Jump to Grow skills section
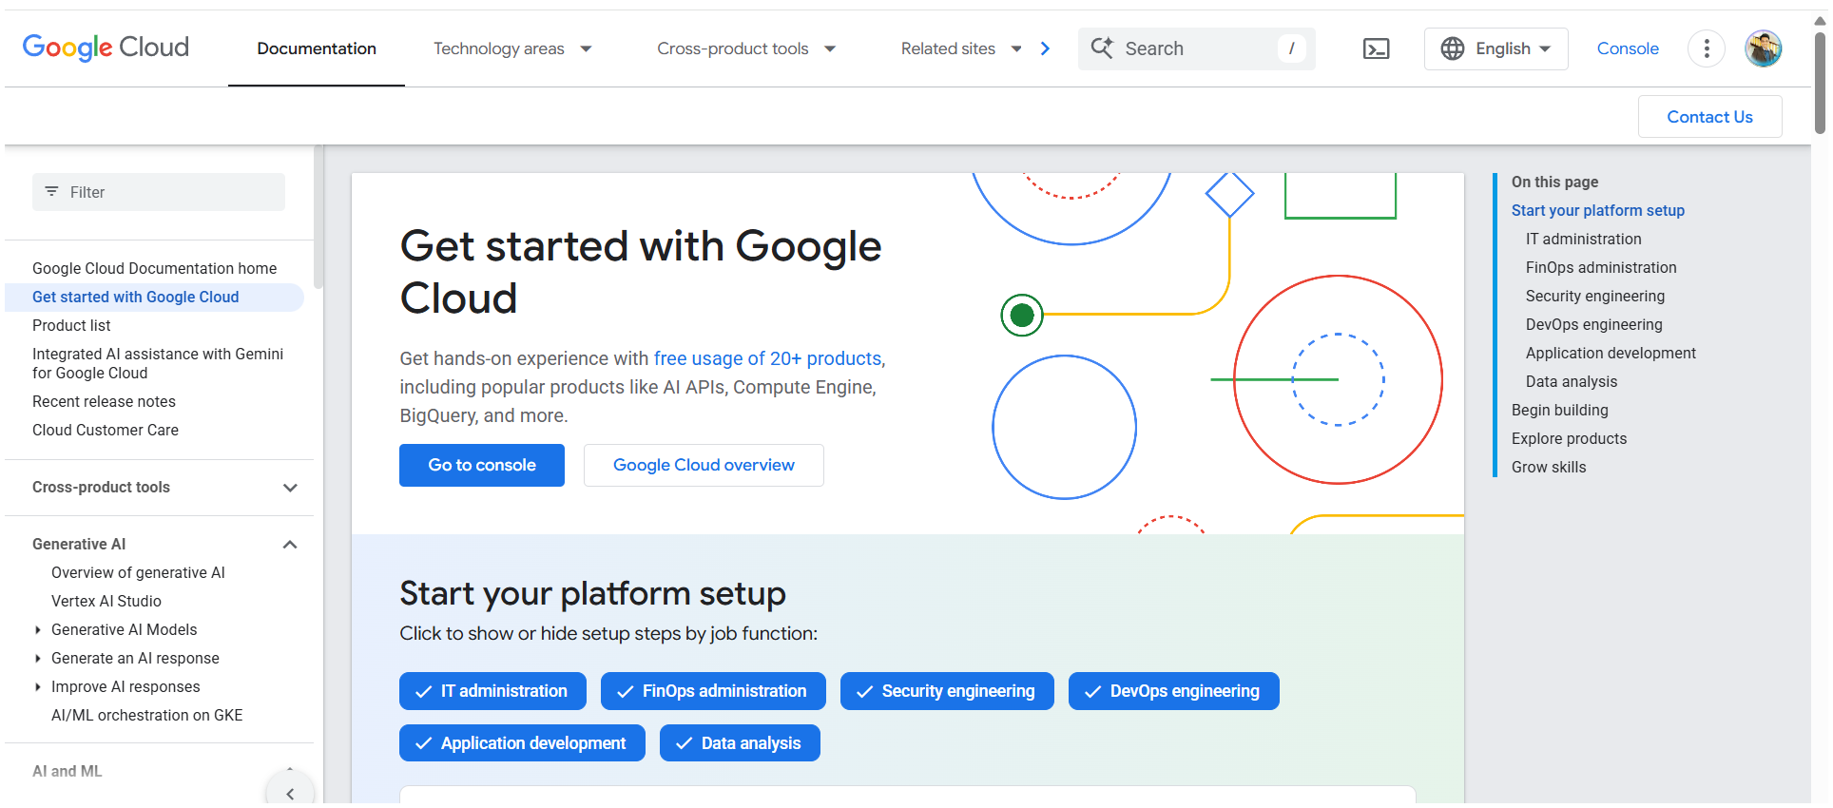1833x808 pixels. point(1549,468)
